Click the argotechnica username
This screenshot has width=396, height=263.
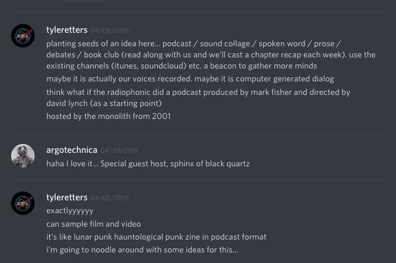coord(72,150)
